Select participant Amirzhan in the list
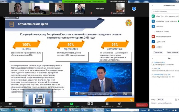This screenshot has height=112, width=179. [165, 26]
